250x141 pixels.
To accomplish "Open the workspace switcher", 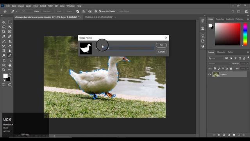I will (x=239, y=11).
